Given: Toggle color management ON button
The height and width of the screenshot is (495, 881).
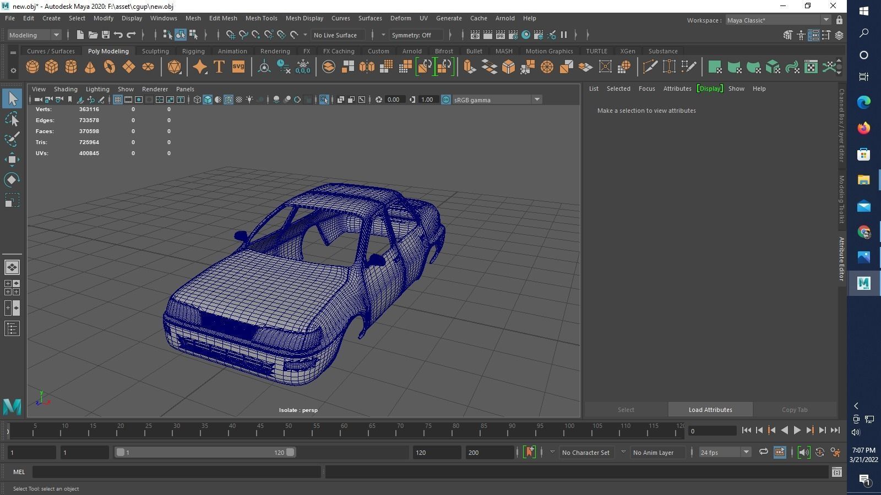Looking at the screenshot, I should pos(446,100).
